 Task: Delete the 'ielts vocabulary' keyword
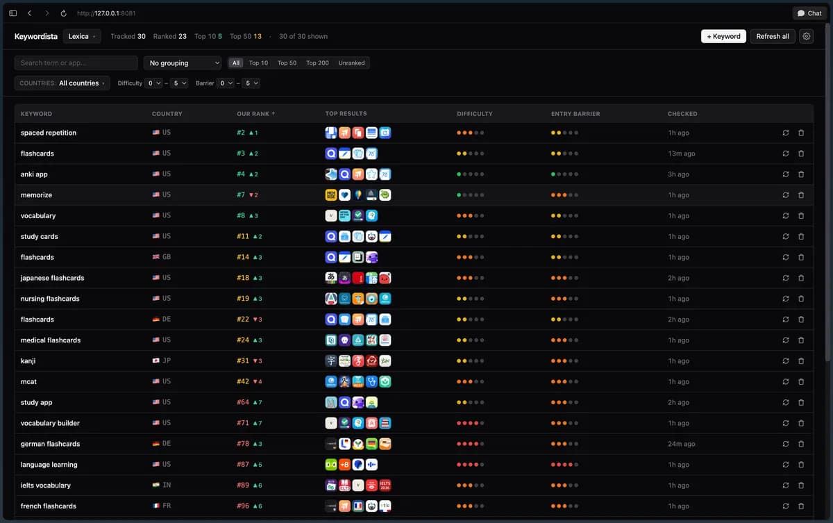801,485
